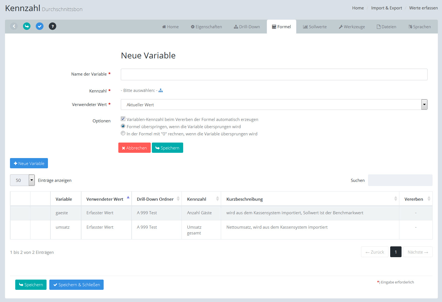This screenshot has height=302, width=442.
Task: Sort table by Kurzbeschreibung sort icon
Action: tap(395, 199)
